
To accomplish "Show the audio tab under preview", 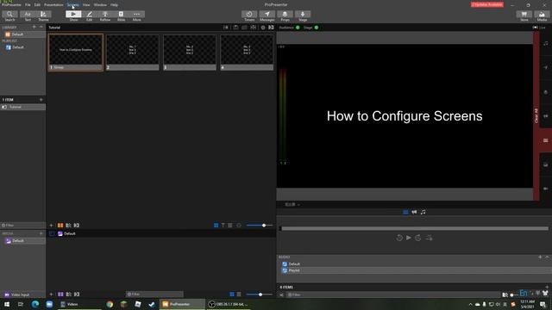I will pos(423,212).
